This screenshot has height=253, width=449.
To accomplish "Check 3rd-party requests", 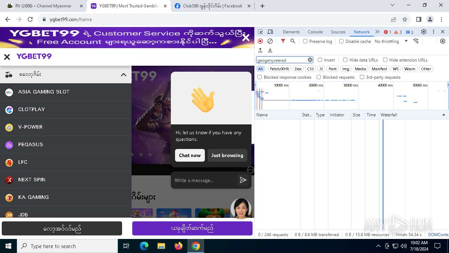I will pos(362,77).
